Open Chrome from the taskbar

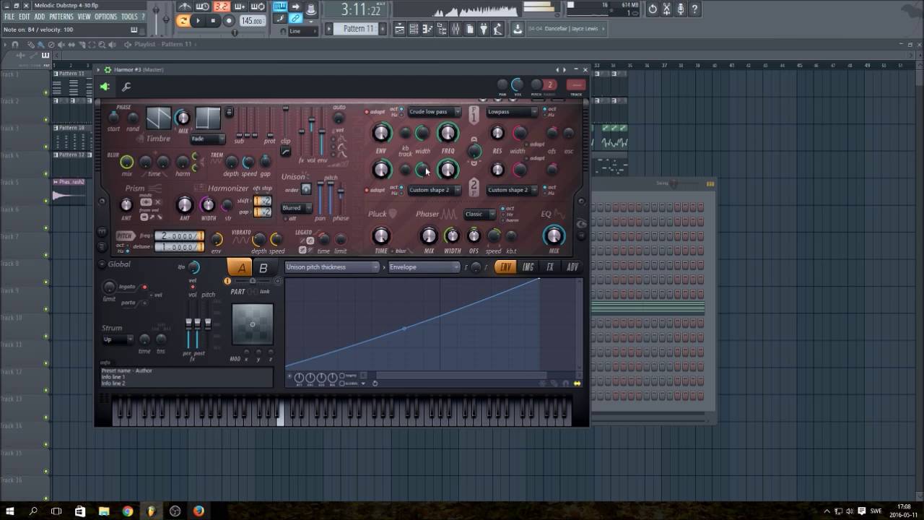[128, 511]
